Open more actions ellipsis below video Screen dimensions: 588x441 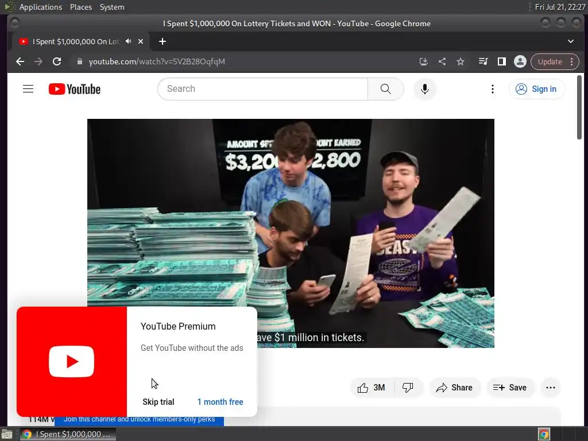click(x=551, y=388)
